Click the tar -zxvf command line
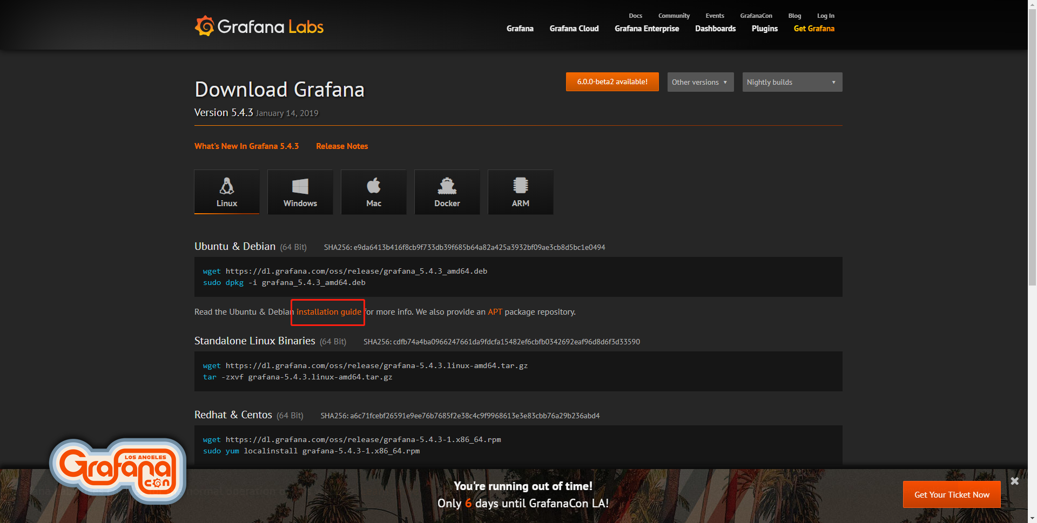This screenshot has width=1037, height=523. [298, 377]
